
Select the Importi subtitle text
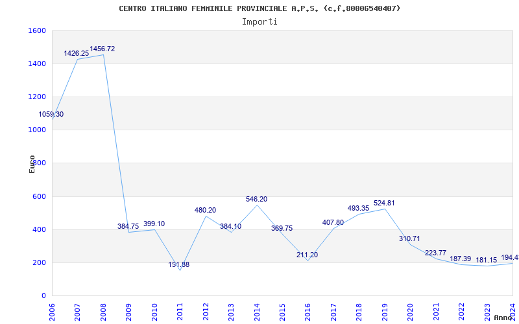[x=259, y=22]
